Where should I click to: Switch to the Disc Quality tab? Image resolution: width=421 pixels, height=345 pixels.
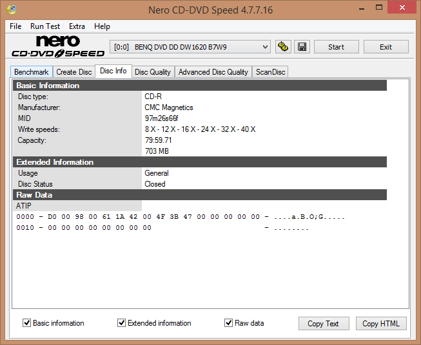[153, 72]
